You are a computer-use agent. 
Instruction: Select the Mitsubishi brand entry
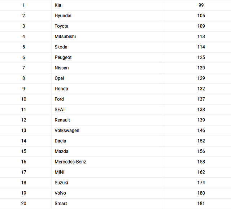65,37
